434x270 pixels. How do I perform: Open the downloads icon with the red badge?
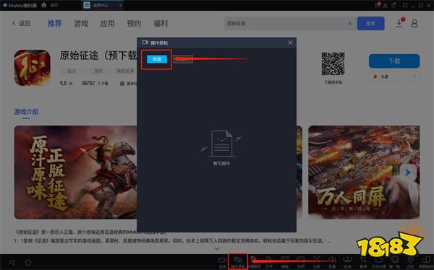pos(399,22)
